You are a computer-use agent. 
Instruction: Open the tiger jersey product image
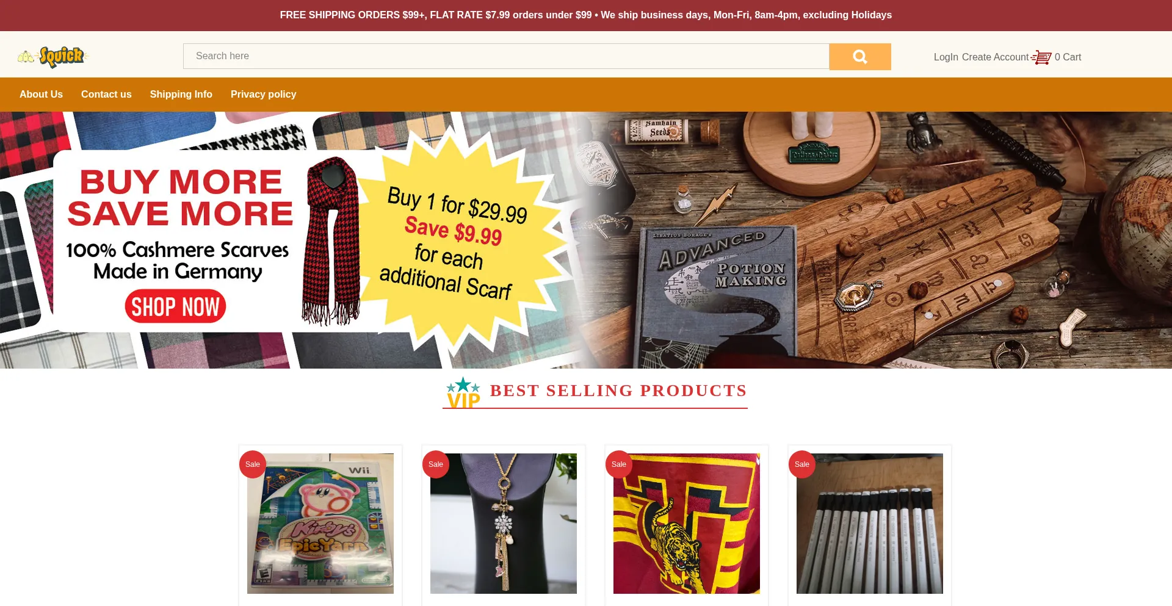point(687,524)
